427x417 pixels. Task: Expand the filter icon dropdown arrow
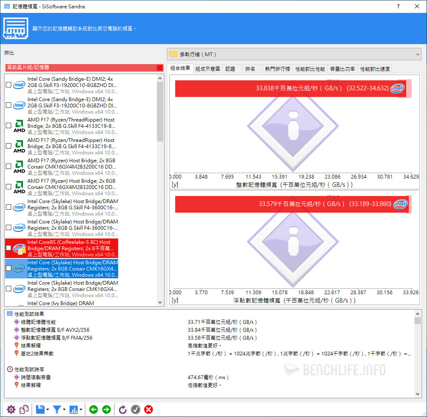point(65,410)
